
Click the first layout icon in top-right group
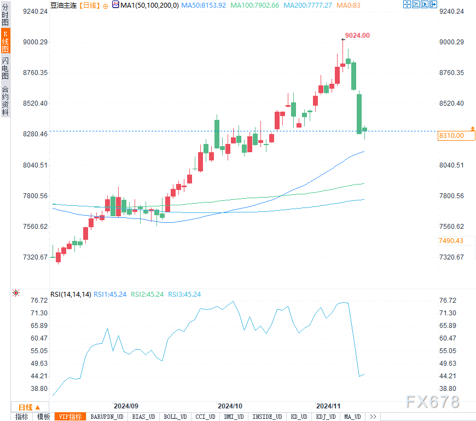click(x=407, y=4)
